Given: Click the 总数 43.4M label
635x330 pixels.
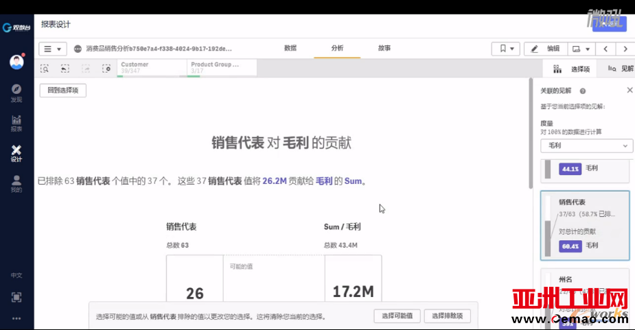Looking at the screenshot, I should click(x=340, y=246).
